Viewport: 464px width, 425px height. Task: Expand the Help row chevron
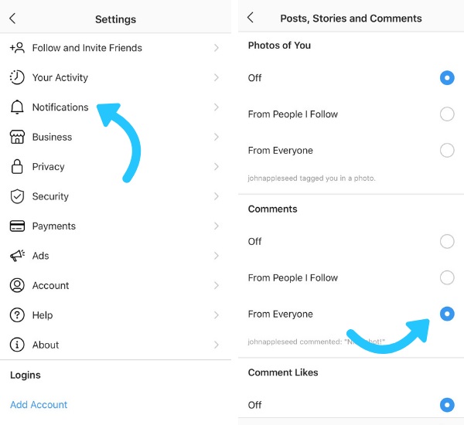click(x=216, y=315)
